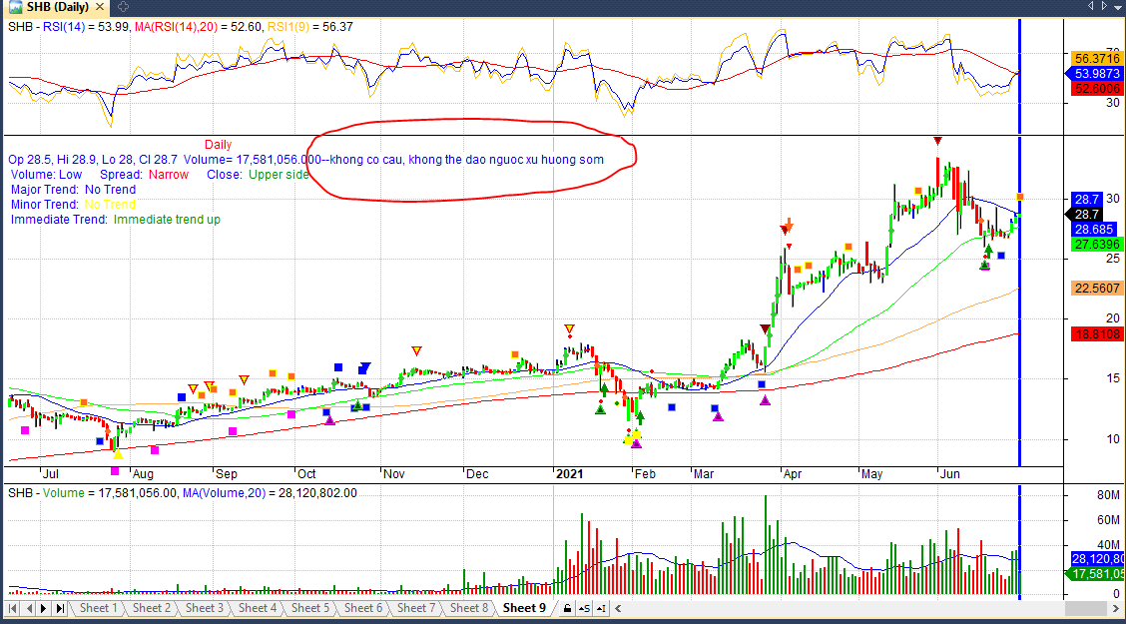Go to first sheet navigation arrow
The width and height of the screenshot is (1126, 624).
(14, 608)
